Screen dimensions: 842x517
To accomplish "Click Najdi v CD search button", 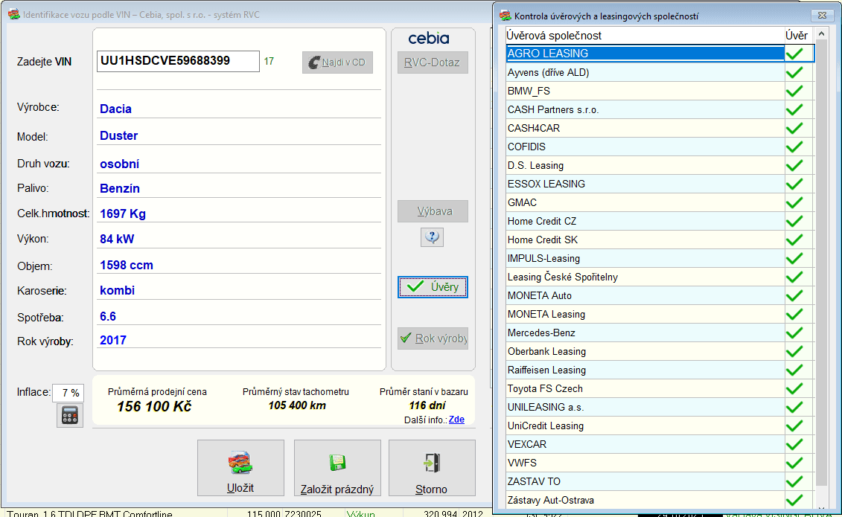I will [x=337, y=62].
